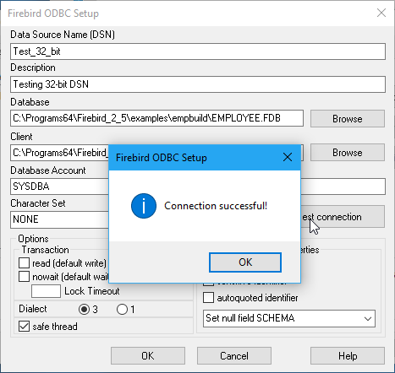This screenshot has height=373, width=395.
Task: Click the Database Account label
Action: [x=48, y=170]
